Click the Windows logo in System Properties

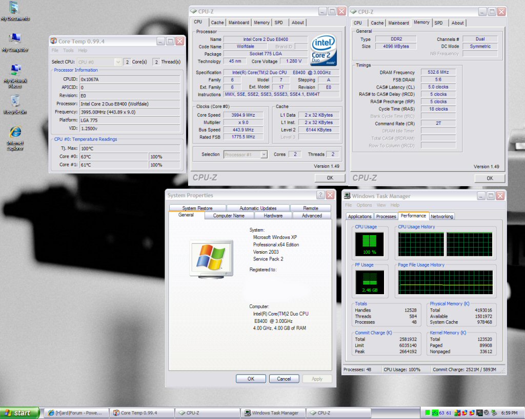tap(211, 258)
